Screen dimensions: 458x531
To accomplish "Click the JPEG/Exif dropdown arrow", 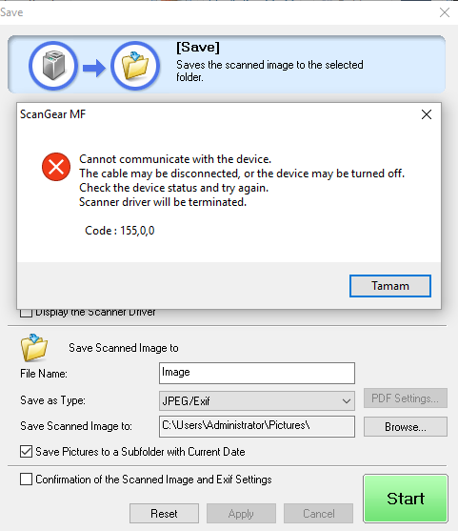I will pos(346,401).
